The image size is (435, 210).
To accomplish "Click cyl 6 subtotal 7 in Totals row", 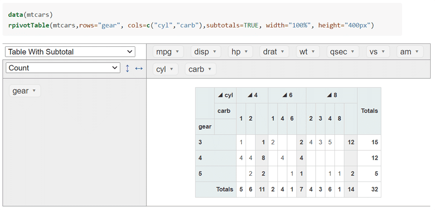I will (301, 190).
